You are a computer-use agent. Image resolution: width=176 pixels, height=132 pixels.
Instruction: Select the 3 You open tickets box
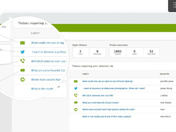pyautogui.click(x=80, y=53)
